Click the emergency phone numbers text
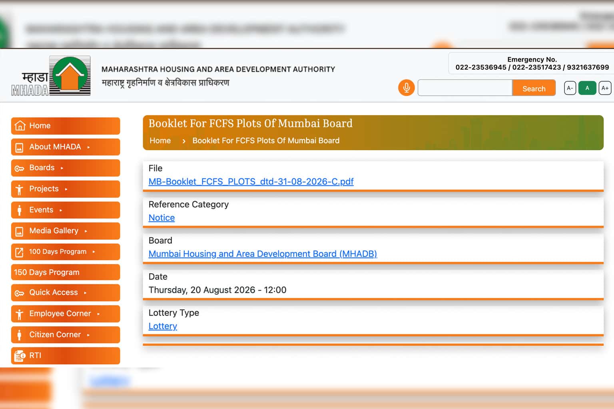Screen dimensions: 614x409 [x=532, y=67]
